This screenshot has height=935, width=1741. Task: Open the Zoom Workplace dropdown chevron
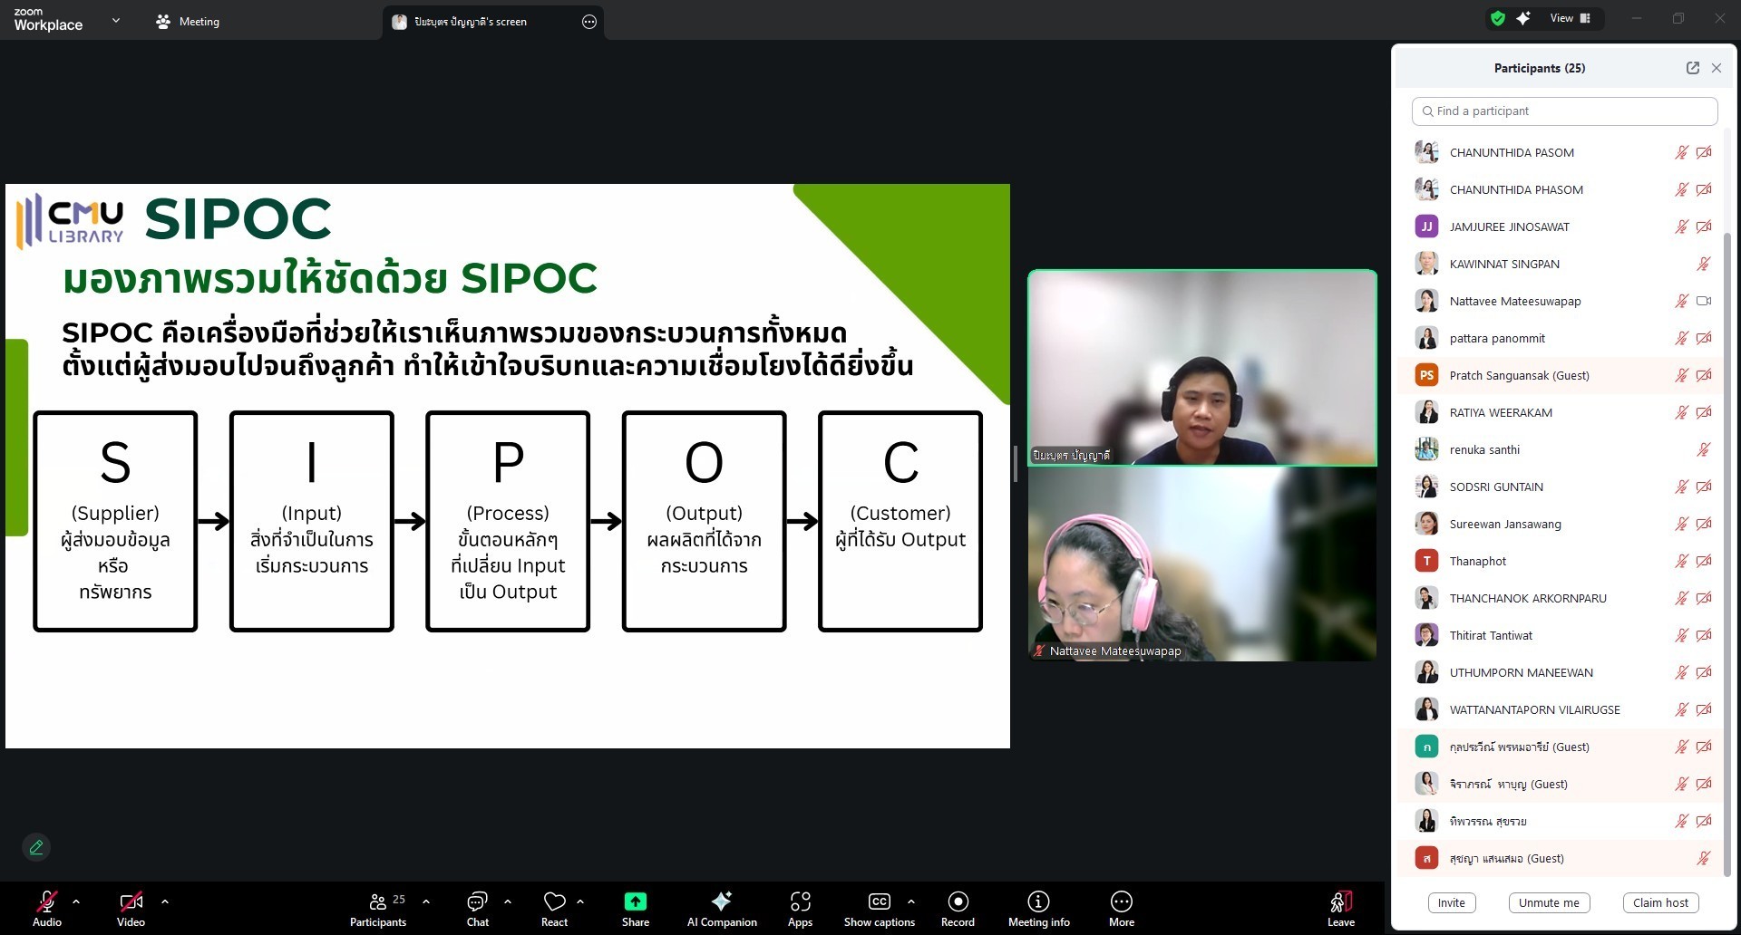point(116,20)
